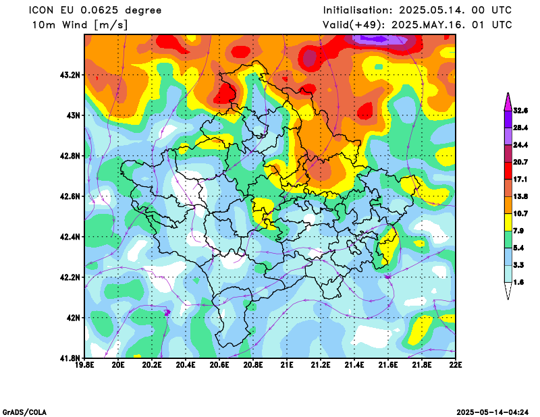Click the dark purple 28.4–32.6 legend swatch
The width and height of the screenshot is (540, 417).
point(508,119)
